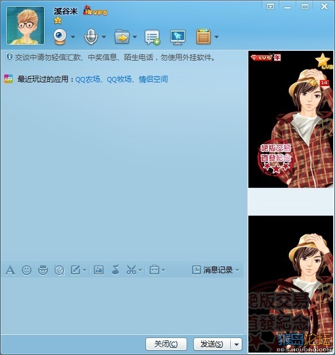Click the gold star LV3 badge
335x355 pixels.
click(x=323, y=61)
